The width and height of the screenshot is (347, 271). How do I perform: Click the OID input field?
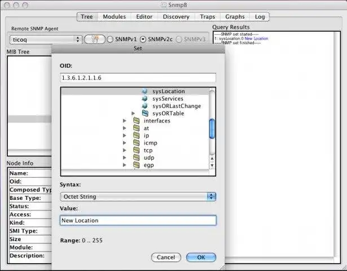click(x=138, y=78)
